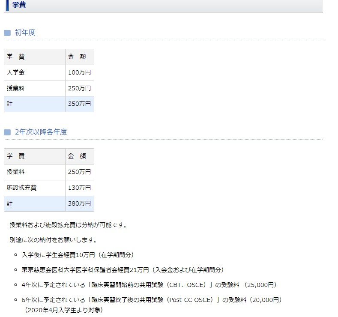Click the 350万円 first-year total cell

(79, 104)
